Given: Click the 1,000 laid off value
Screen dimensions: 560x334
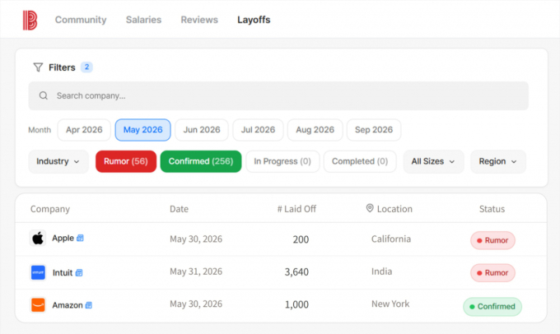Looking at the screenshot, I should click(x=296, y=304).
